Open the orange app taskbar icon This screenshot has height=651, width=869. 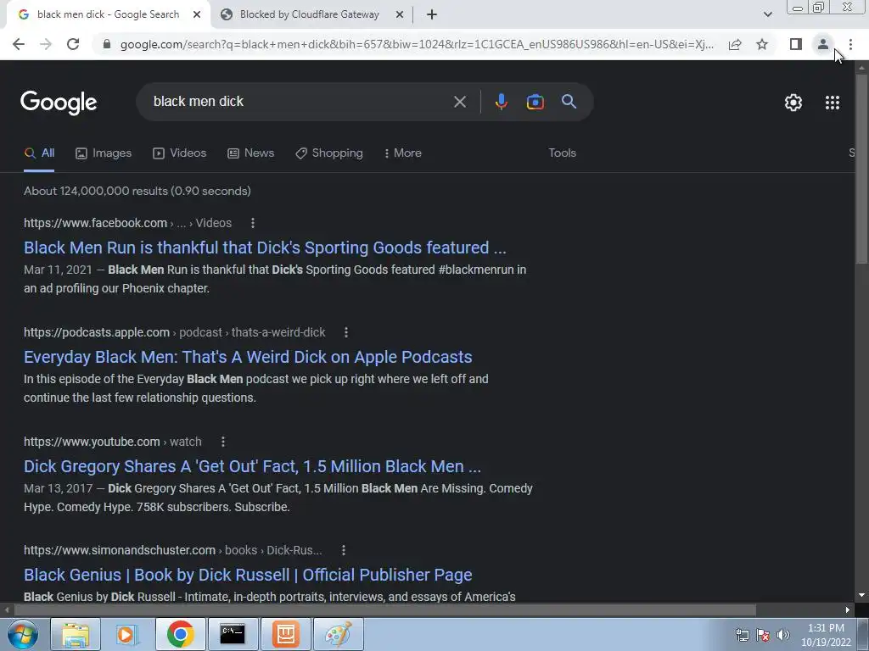tap(285, 634)
